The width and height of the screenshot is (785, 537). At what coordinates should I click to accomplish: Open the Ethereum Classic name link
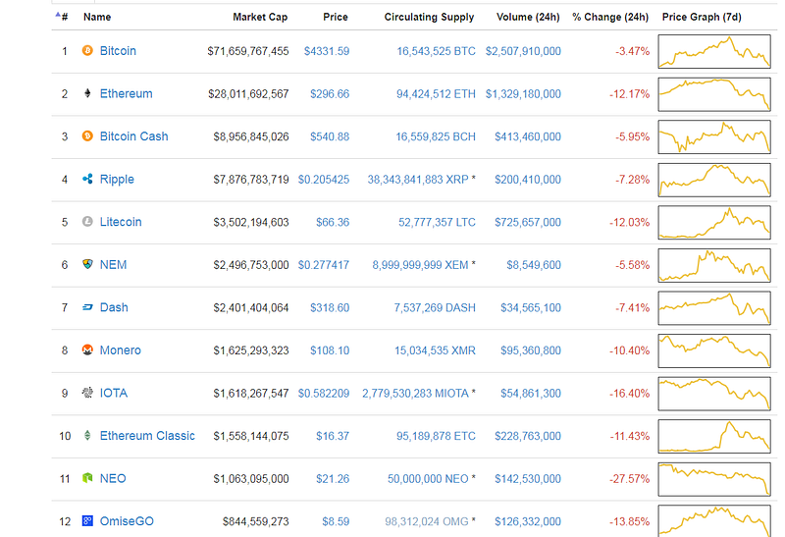(x=147, y=436)
